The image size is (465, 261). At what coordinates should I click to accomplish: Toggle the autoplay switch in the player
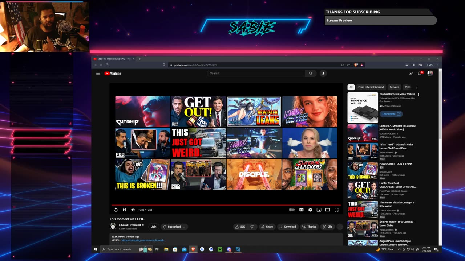[x=292, y=210]
